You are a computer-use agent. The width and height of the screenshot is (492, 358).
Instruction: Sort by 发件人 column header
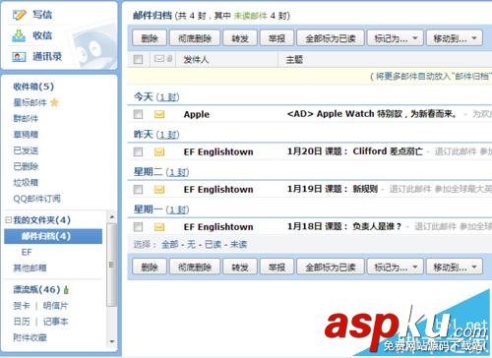tap(196, 60)
